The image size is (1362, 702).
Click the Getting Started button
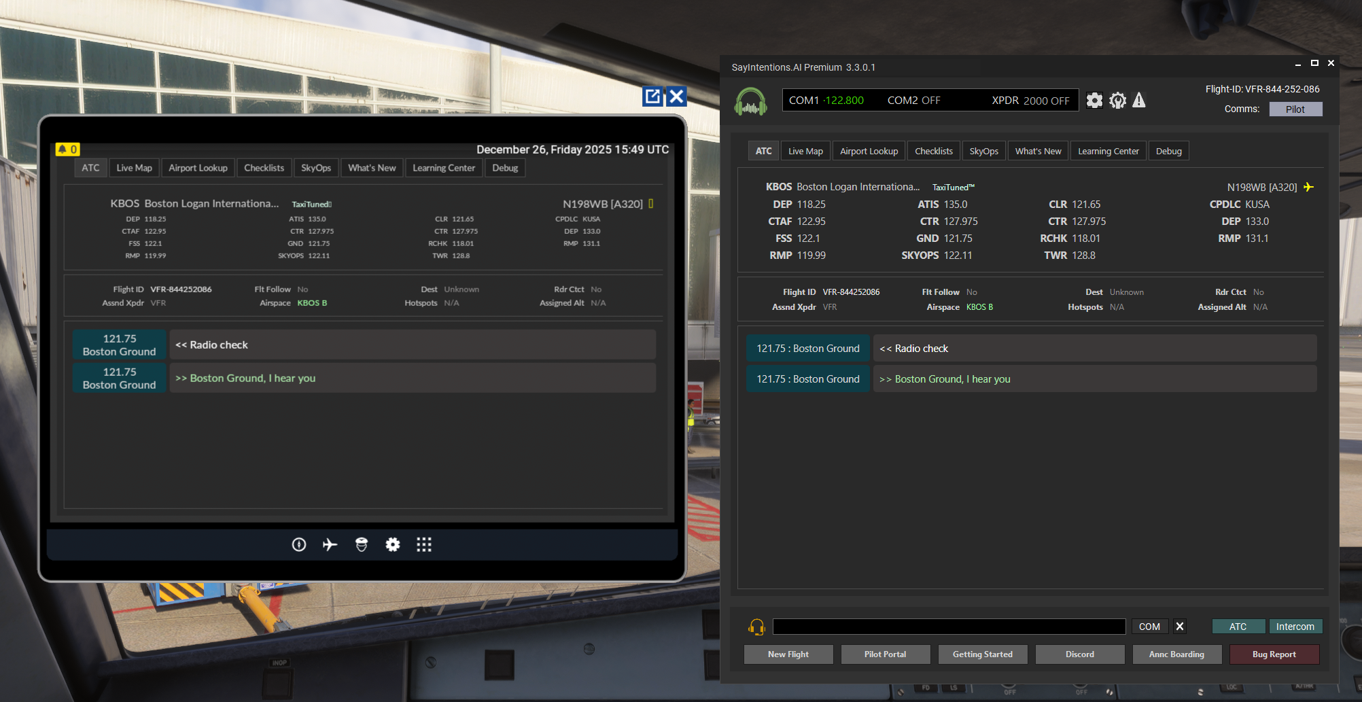tap(983, 654)
